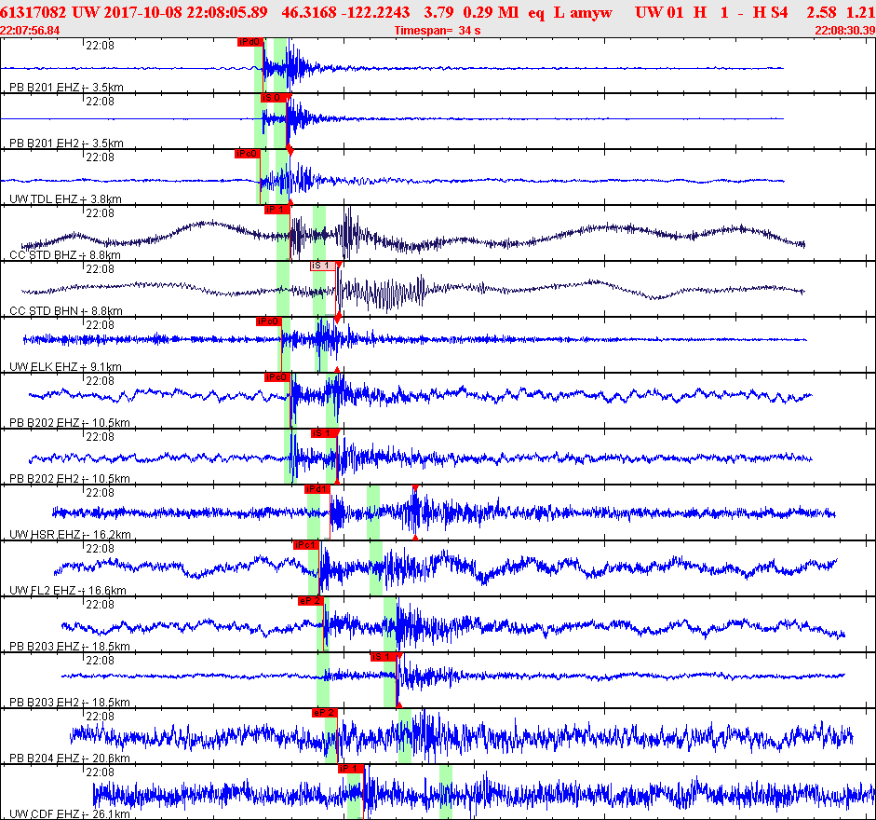Click the 'UW ELK EHZ + 9.1km' channel label
This screenshot has width=876, height=820.
[65, 367]
